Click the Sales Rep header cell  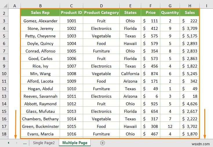point(40,13)
